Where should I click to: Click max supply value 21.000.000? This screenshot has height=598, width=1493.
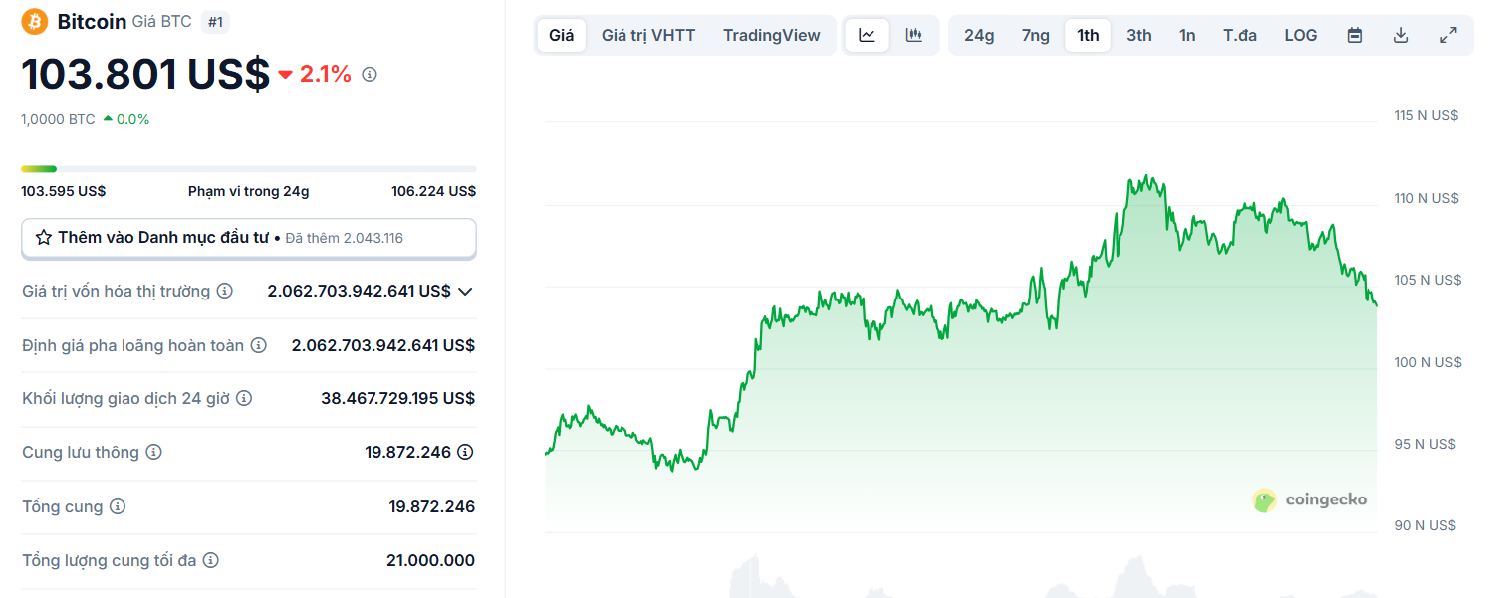pyautogui.click(x=430, y=560)
